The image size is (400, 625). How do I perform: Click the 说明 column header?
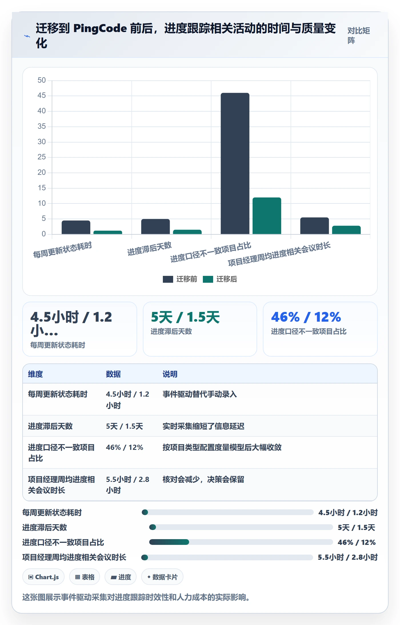coord(170,374)
